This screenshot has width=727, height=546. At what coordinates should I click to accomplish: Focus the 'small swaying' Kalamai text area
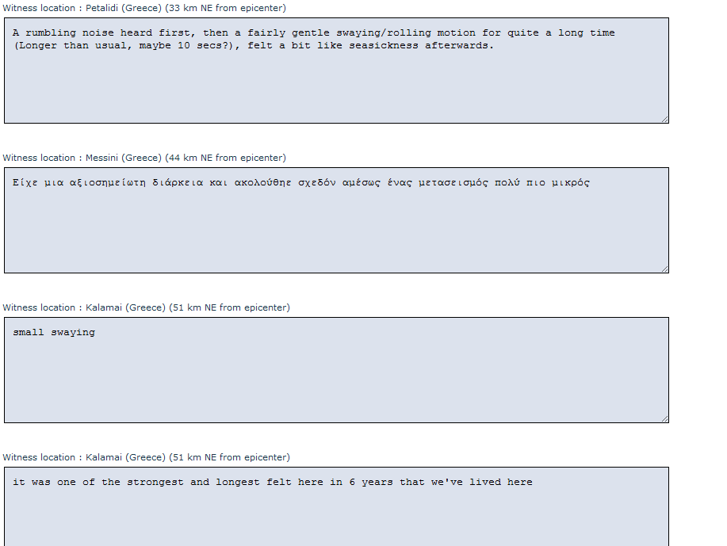click(x=337, y=370)
